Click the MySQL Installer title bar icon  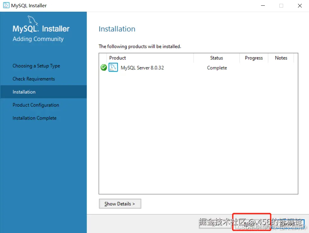coord(6,5)
